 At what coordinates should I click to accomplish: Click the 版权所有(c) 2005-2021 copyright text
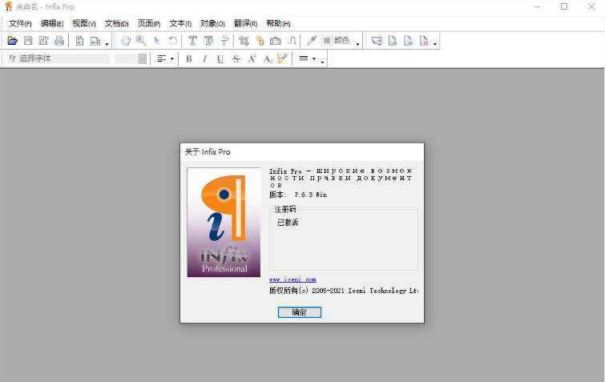pos(344,291)
